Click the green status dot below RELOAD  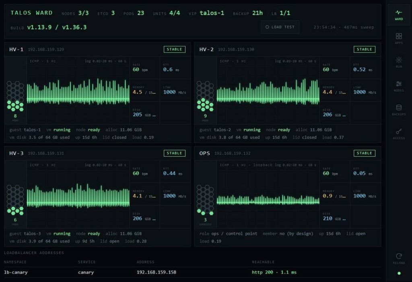pyautogui.click(x=399, y=273)
